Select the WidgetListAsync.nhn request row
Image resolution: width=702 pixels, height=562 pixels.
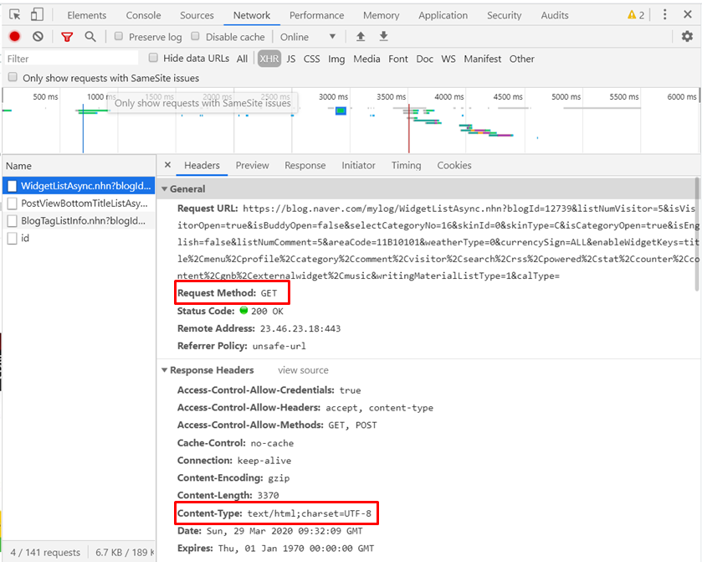(79, 186)
